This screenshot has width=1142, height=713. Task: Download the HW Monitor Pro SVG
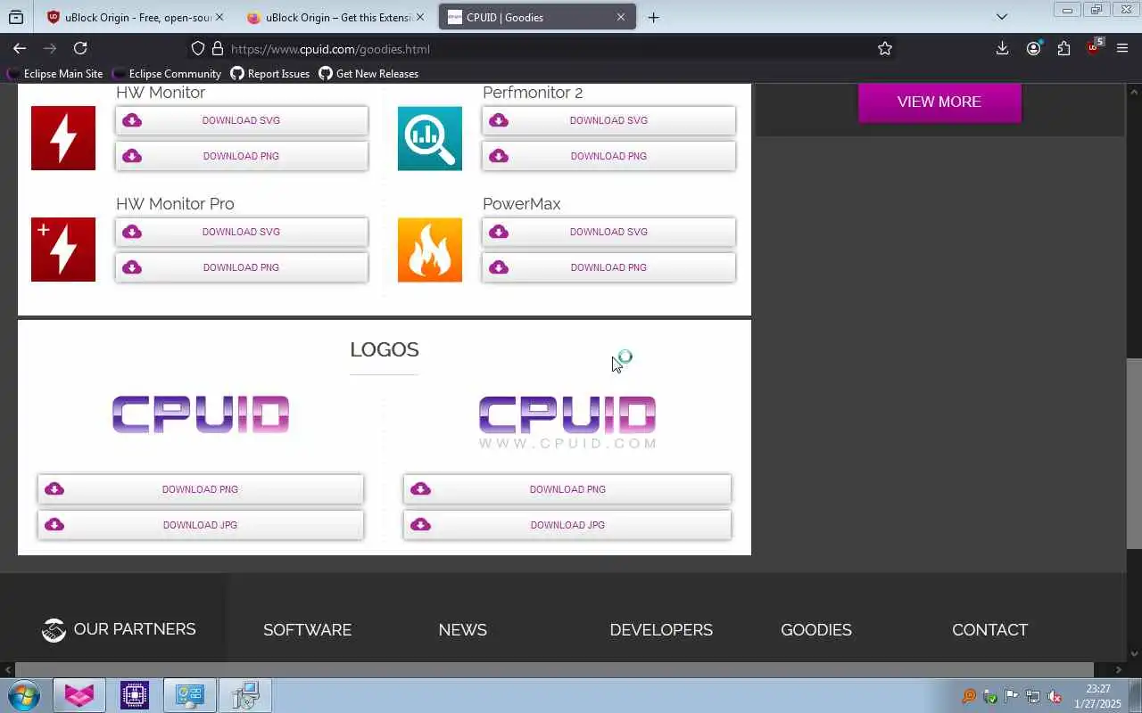coord(242,232)
